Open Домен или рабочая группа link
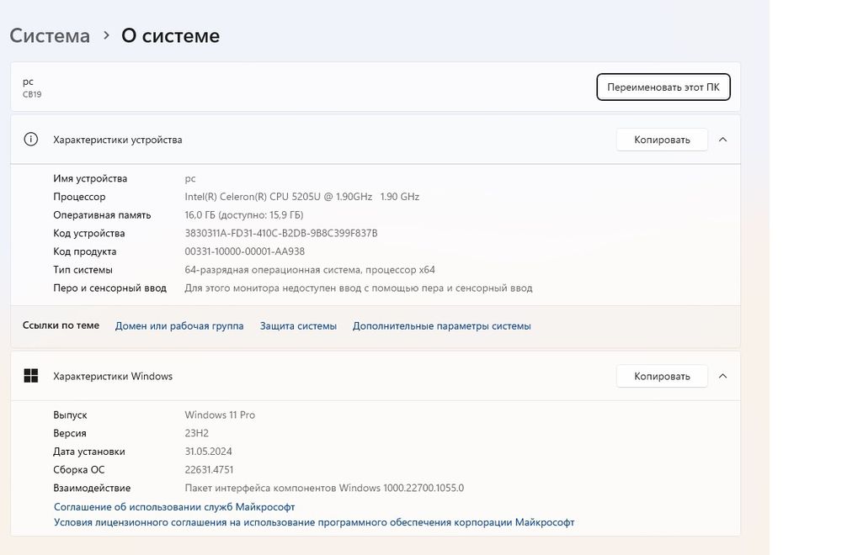This screenshot has width=842, height=555. [179, 325]
